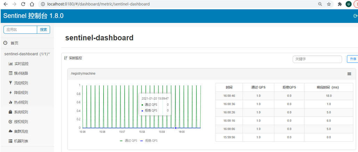Image resolution: width=358 pixels, height=152 pixels.
Task: Focus the 关键字 filter field
Action: 317,59
